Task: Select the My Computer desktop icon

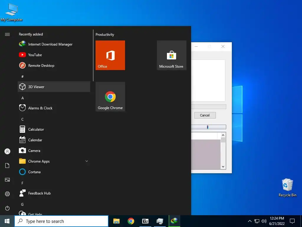Action: pos(12,12)
